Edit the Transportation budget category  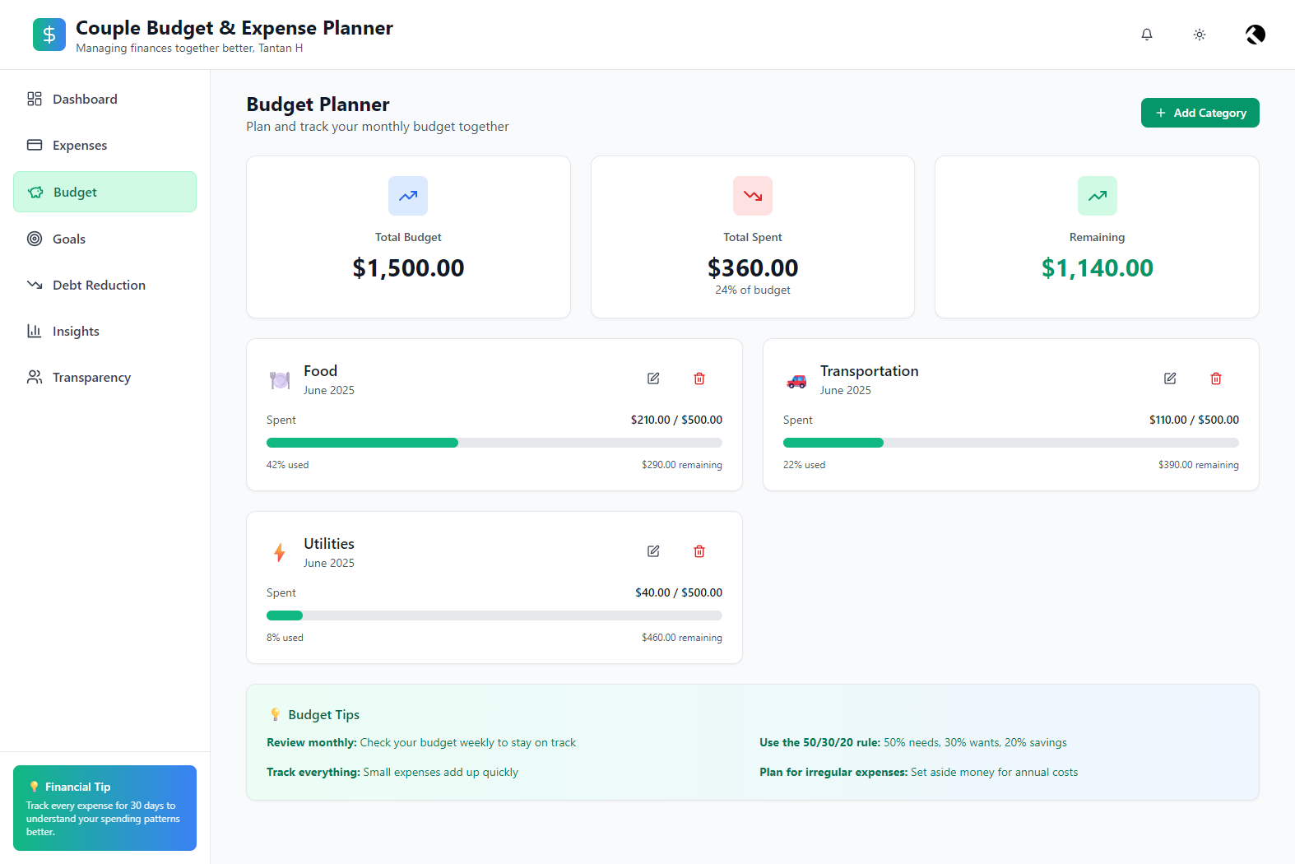tap(1170, 379)
